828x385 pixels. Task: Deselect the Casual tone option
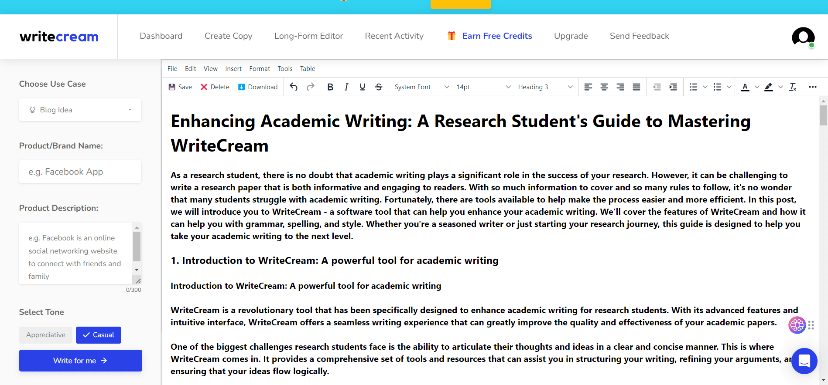[x=99, y=335]
